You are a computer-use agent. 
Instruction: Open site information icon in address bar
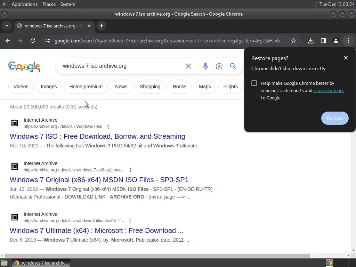(x=47, y=41)
